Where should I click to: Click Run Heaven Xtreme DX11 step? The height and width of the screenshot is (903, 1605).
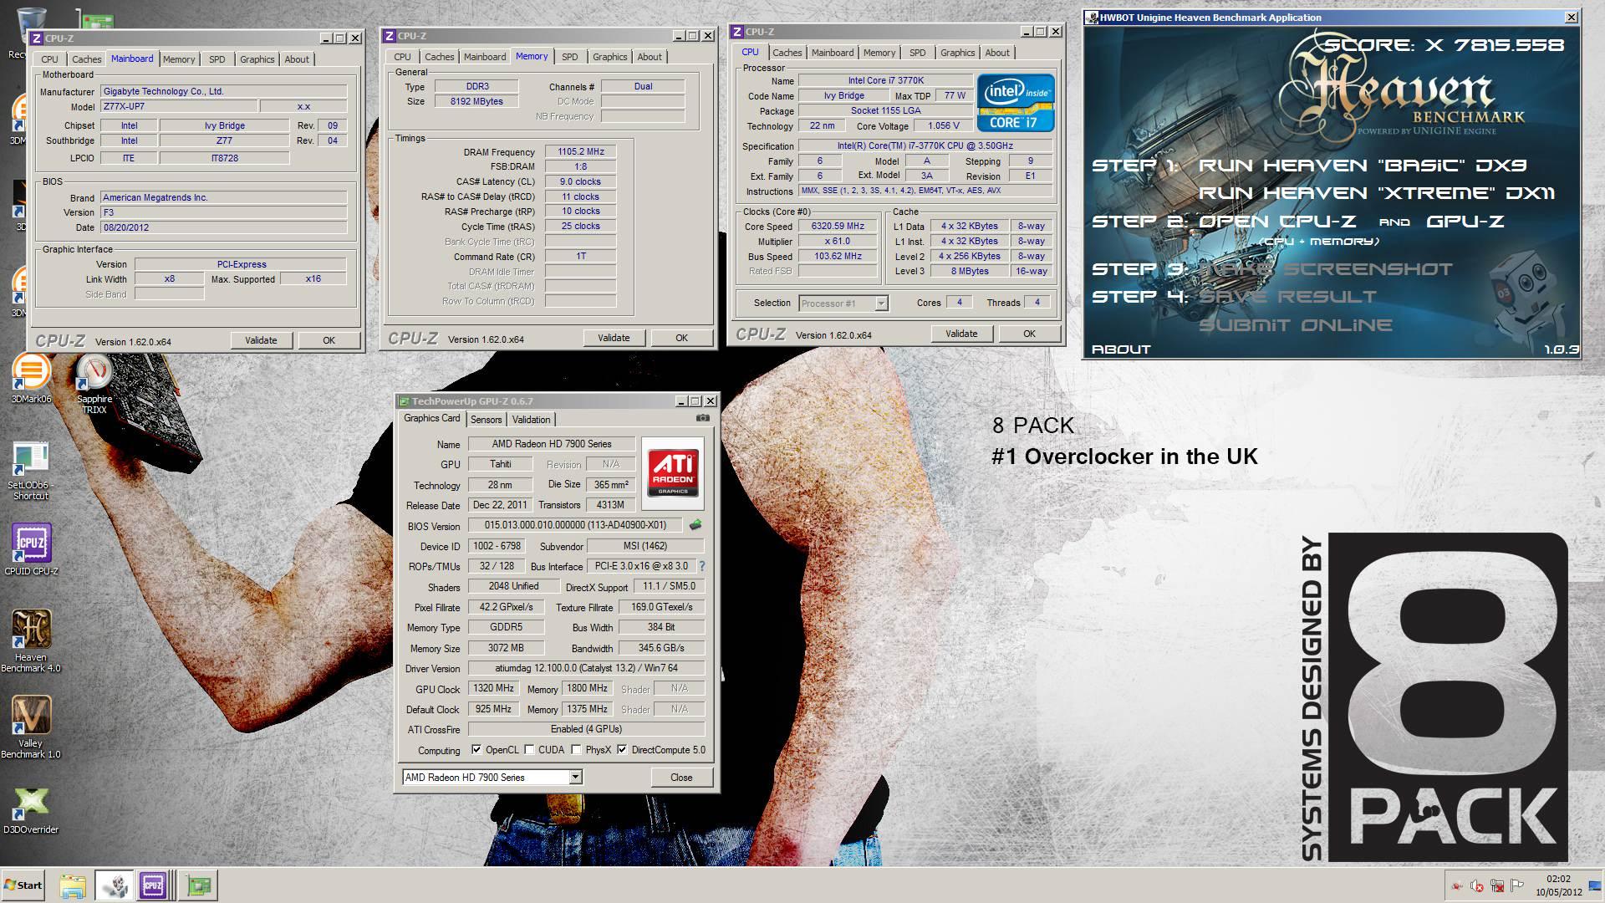(x=1376, y=193)
